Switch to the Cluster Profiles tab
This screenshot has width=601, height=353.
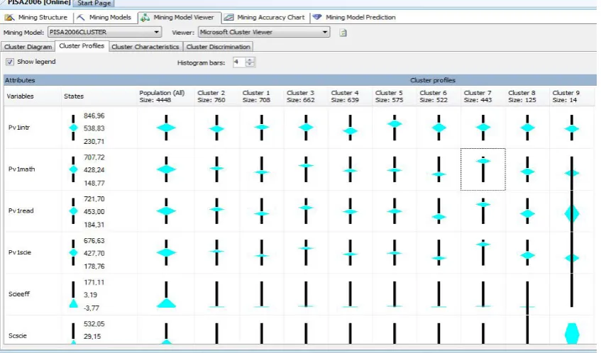tap(82, 46)
